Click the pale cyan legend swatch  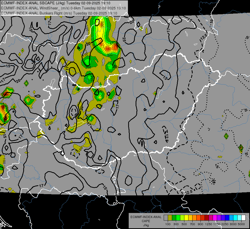coord(240,218)
